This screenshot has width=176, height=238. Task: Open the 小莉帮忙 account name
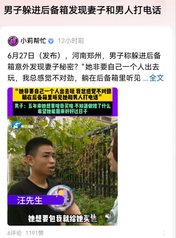(x=33, y=41)
